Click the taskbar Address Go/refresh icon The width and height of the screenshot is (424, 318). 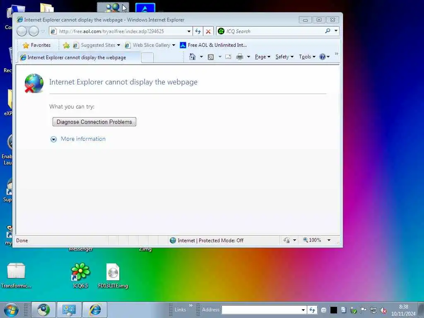[312, 310]
